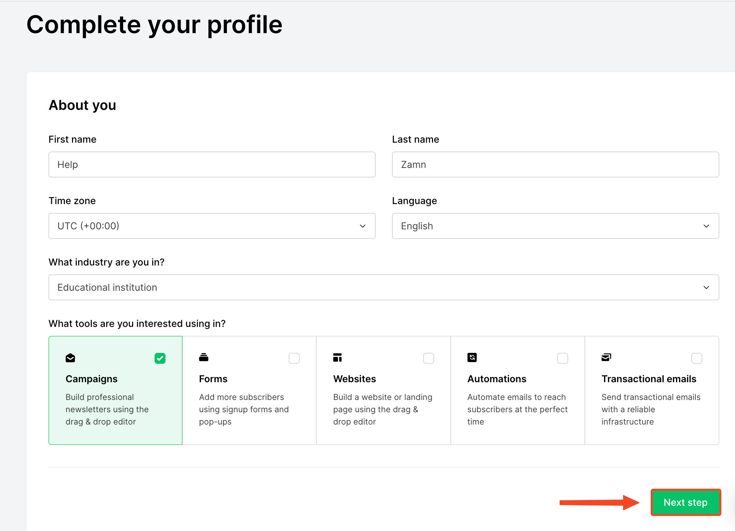The width and height of the screenshot is (735, 531).
Task: Select the Automations card title
Action: pyautogui.click(x=497, y=379)
